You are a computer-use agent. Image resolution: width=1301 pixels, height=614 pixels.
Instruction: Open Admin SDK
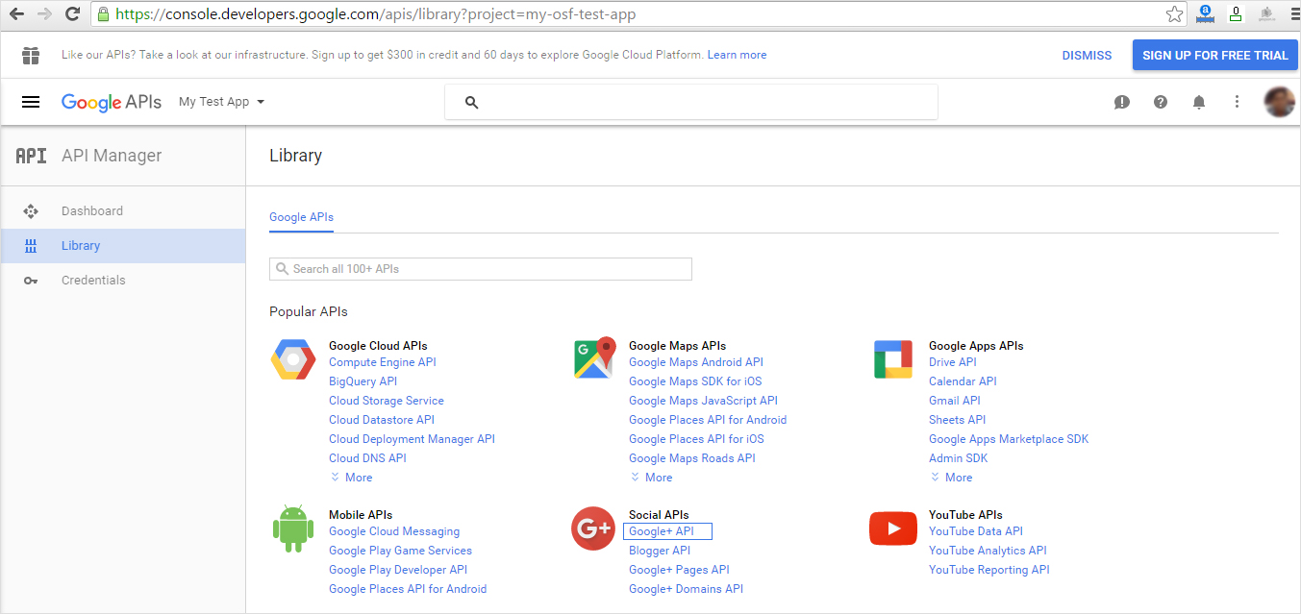pos(958,458)
